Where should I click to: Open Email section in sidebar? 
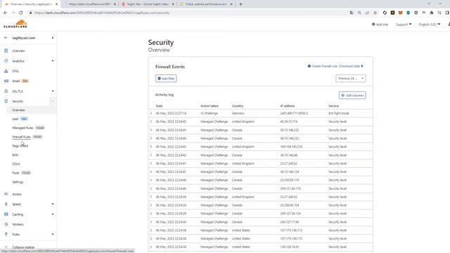(x=15, y=82)
